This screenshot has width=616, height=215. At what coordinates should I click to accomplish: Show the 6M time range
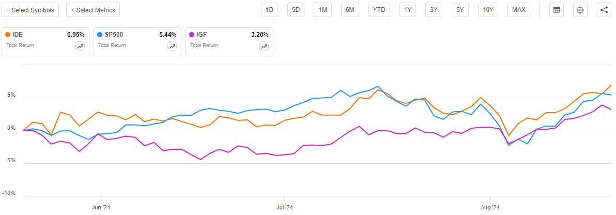click(x=350, y=10)
